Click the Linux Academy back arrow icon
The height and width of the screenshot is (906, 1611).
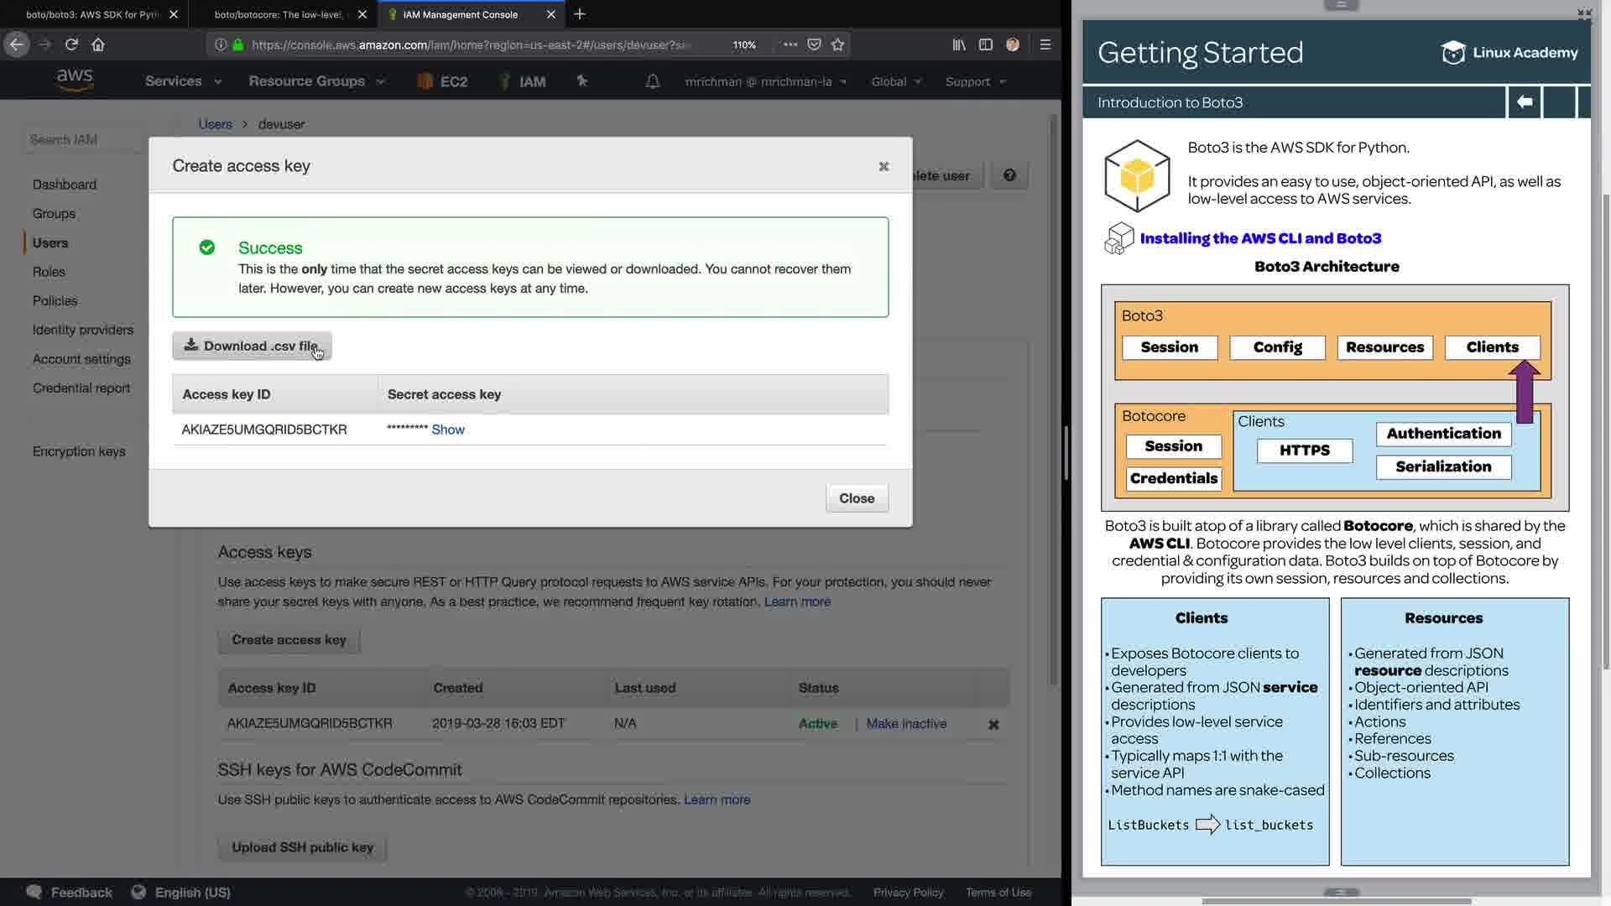[x=1524, y=102]
